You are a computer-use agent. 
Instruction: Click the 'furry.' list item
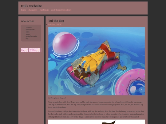click(x=28, y=32)
